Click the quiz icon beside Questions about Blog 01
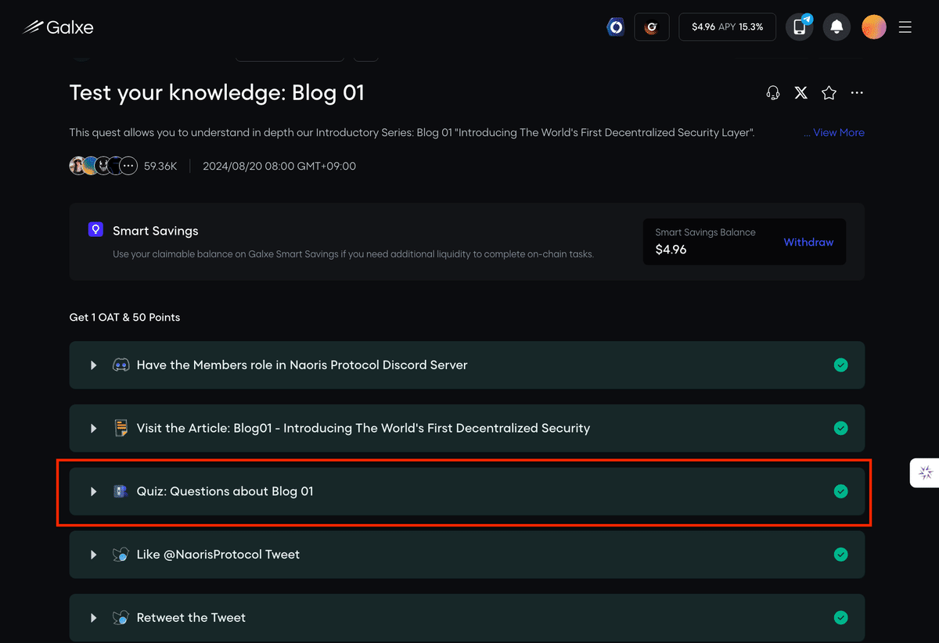This screenshot has height=643, width=939. [x=120, y=491]
